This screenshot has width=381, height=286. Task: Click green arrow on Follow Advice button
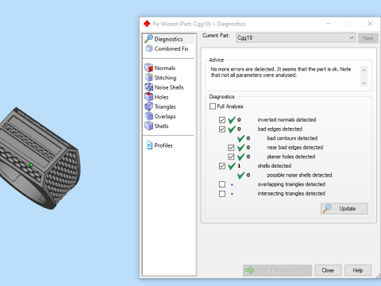tap(249, 270)
